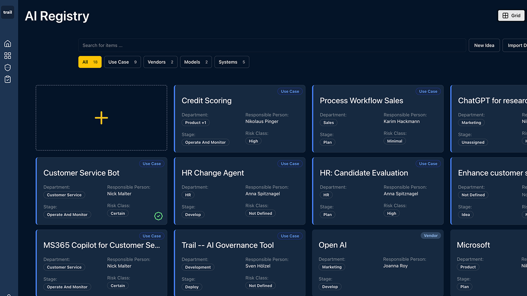Select the Use Case filter tab
The height and width of the screenshot is (296, 527).
123,62
